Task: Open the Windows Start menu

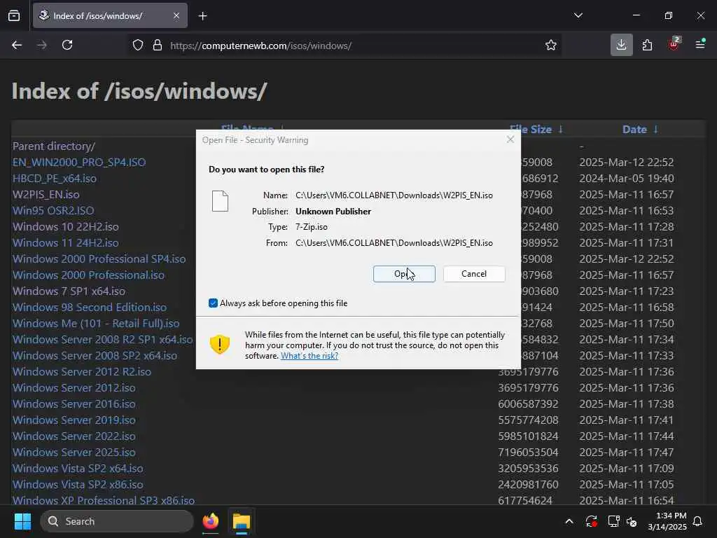Action: coord(23,521)
